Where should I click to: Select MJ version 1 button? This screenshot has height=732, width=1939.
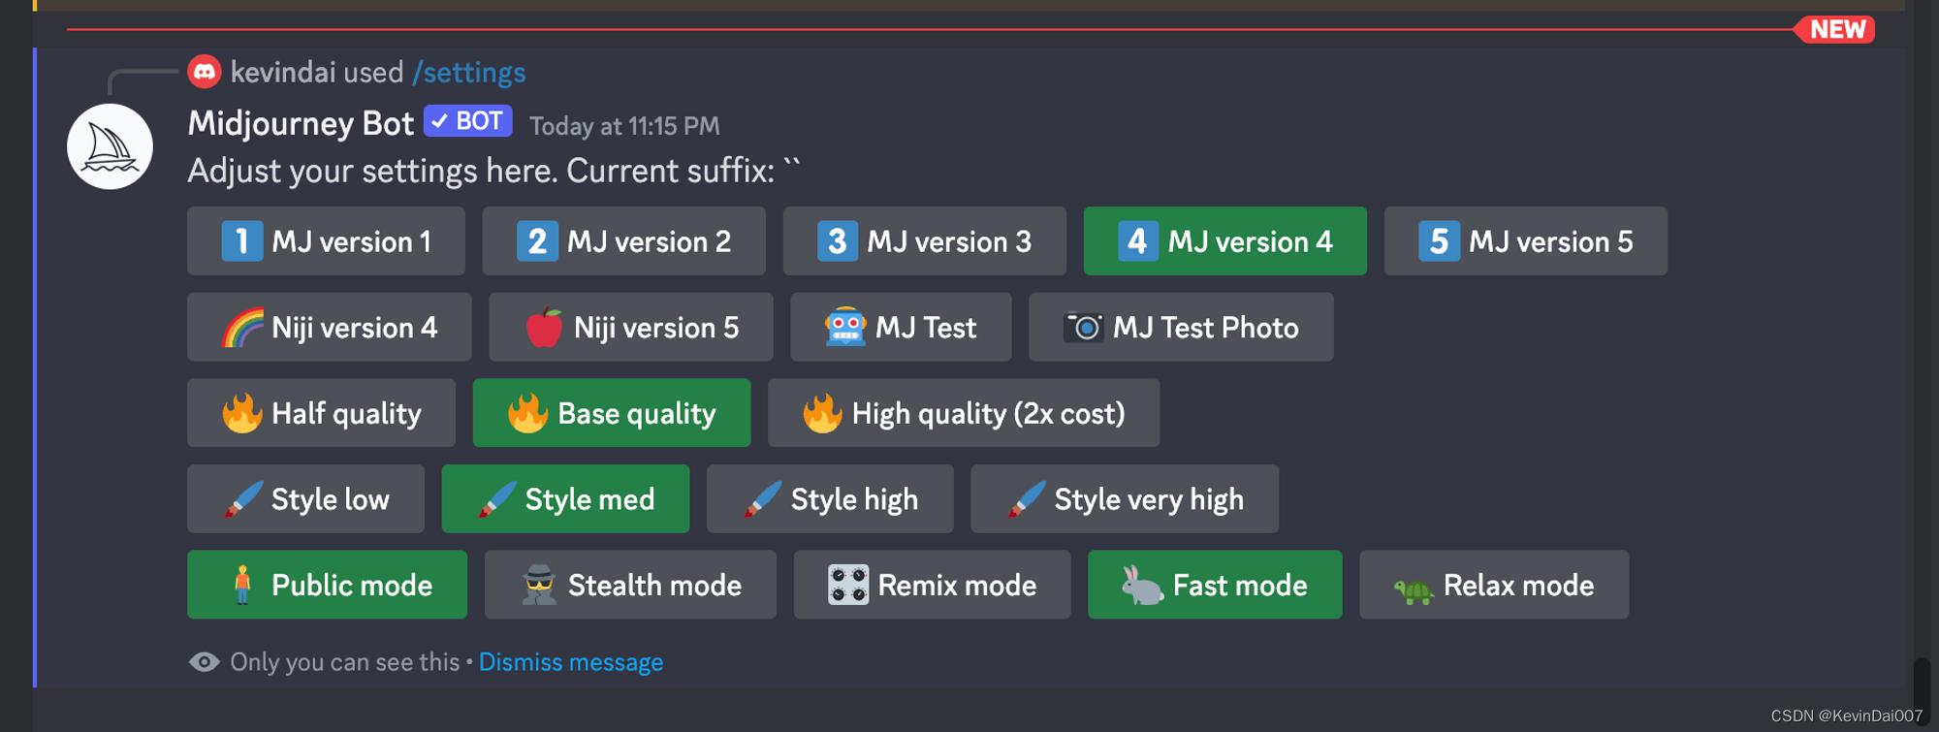point(326,241)
